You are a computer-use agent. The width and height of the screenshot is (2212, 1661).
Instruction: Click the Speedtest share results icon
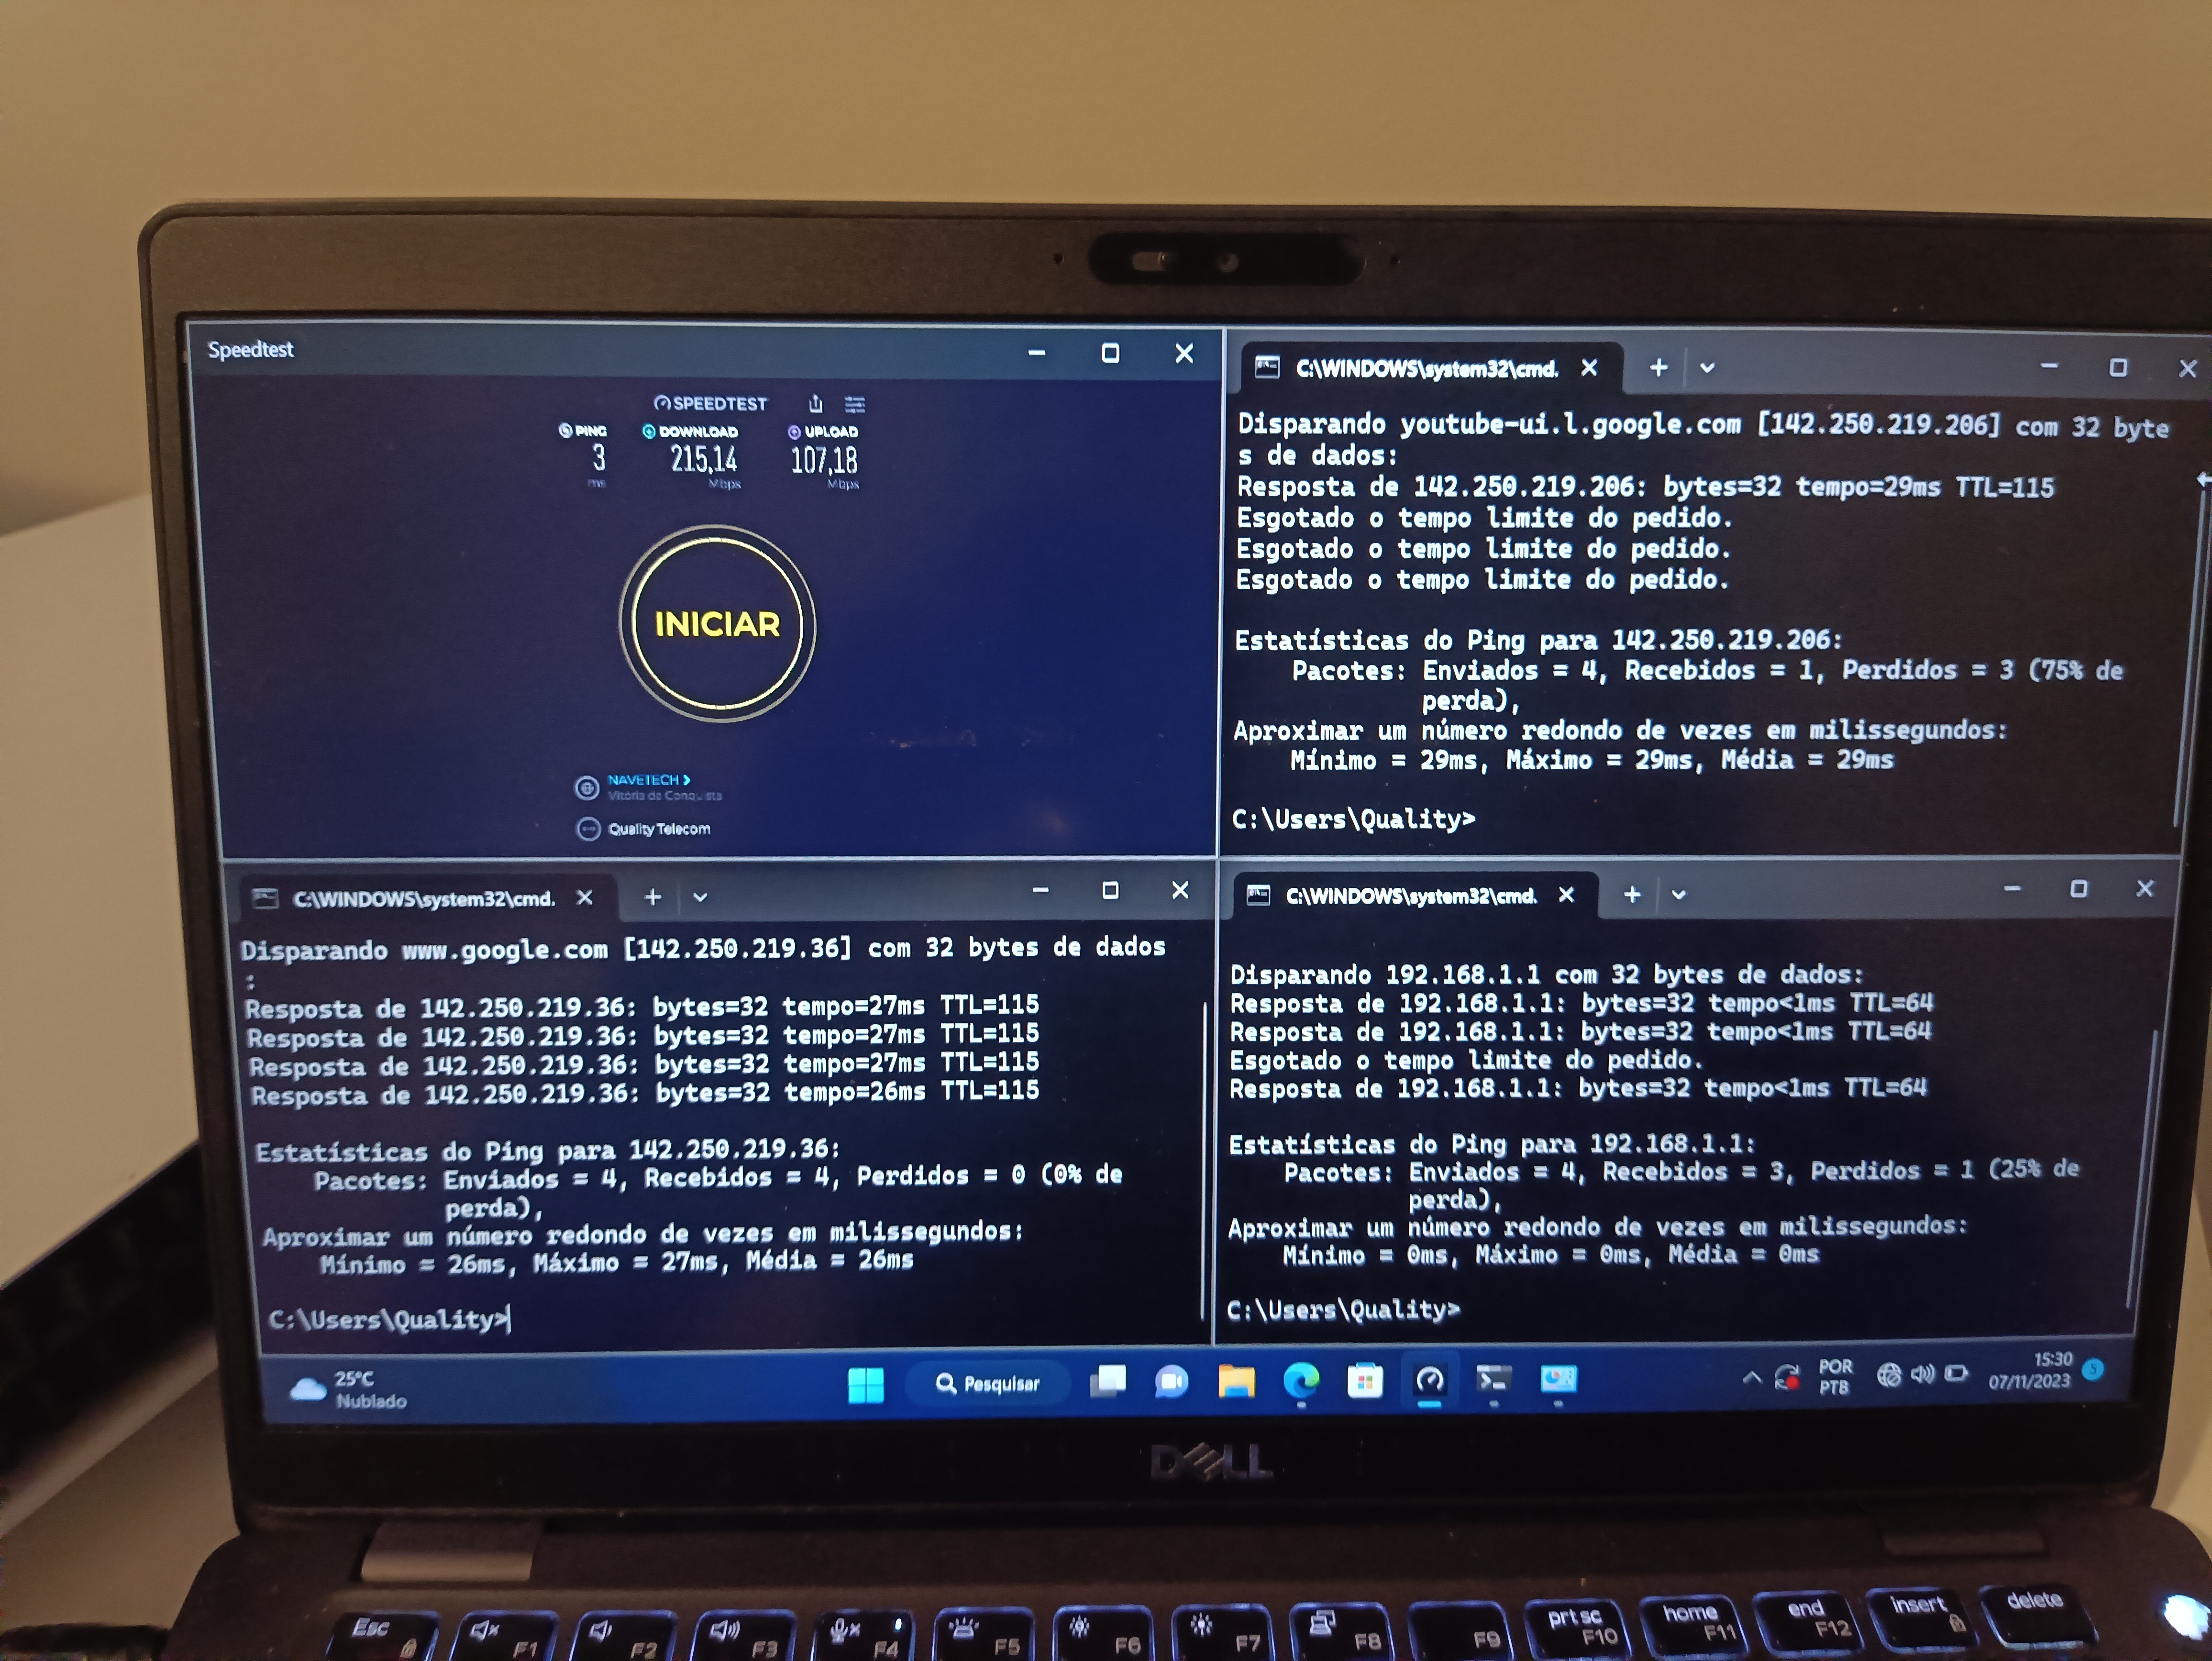pyautogui.click(x=816, y=403)
